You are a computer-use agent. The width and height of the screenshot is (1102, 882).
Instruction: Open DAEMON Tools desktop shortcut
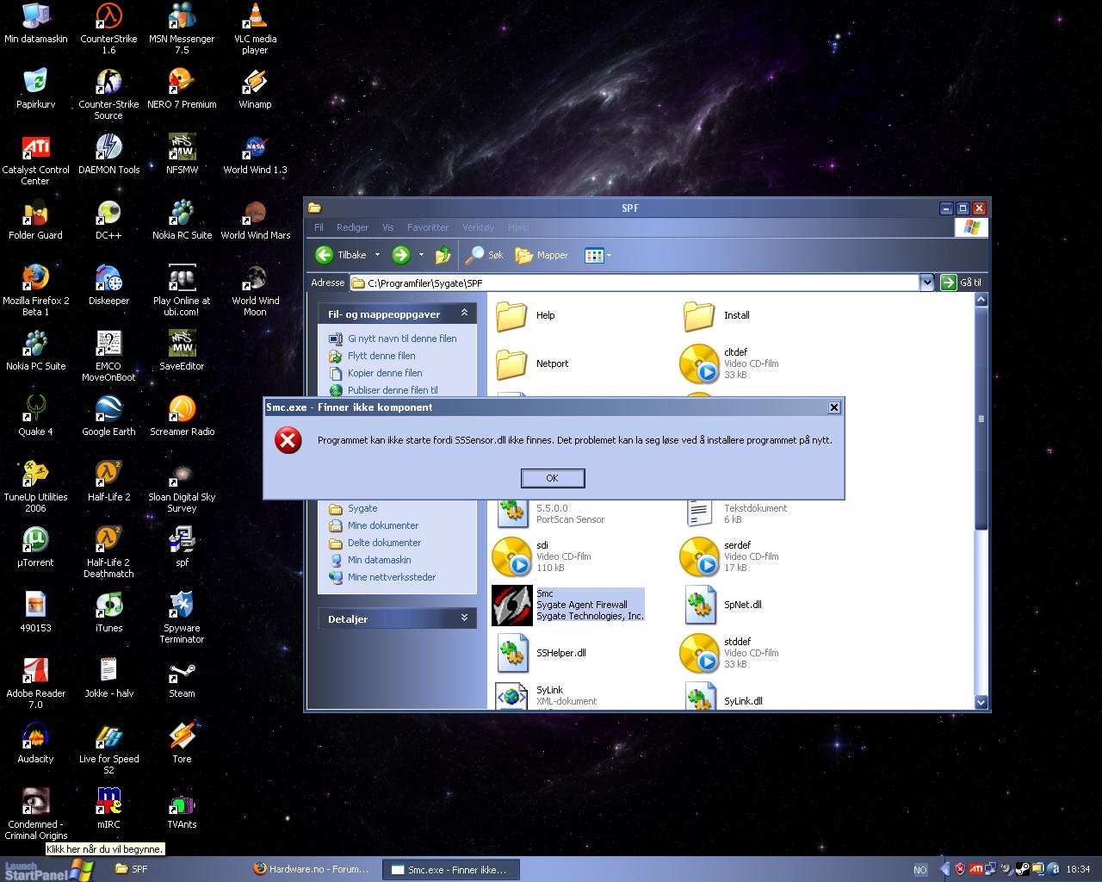108,154
